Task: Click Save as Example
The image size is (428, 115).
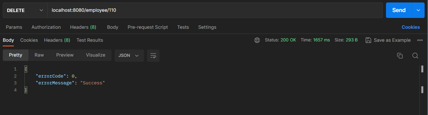Action: [x=392, y=40]
